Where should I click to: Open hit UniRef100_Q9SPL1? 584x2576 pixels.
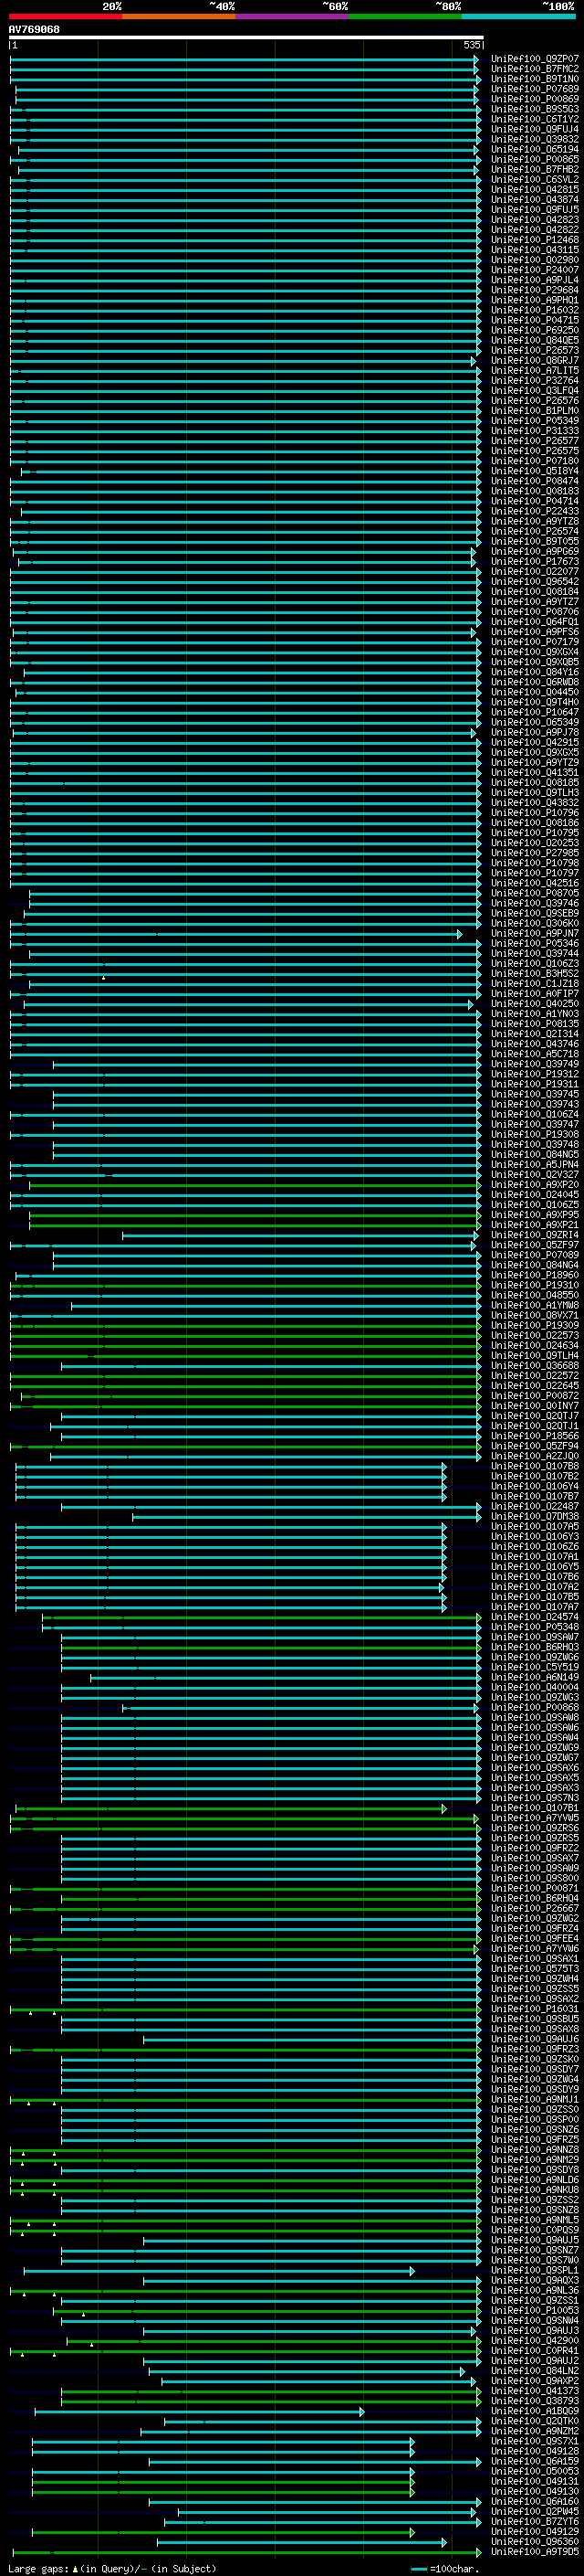534,2269
